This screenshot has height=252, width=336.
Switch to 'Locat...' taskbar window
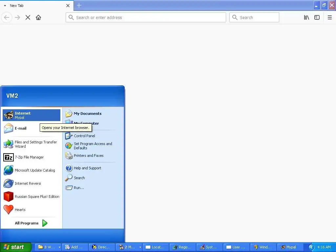tap(156, 247)
